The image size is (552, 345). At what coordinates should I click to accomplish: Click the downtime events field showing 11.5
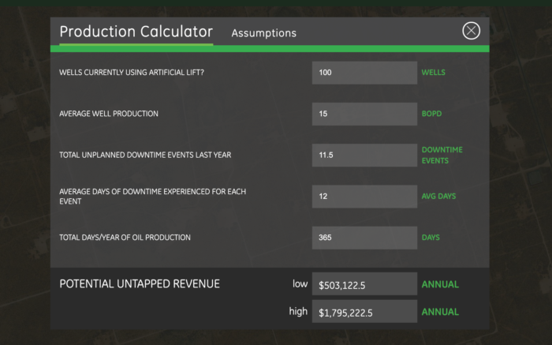[x=364, y=155]
